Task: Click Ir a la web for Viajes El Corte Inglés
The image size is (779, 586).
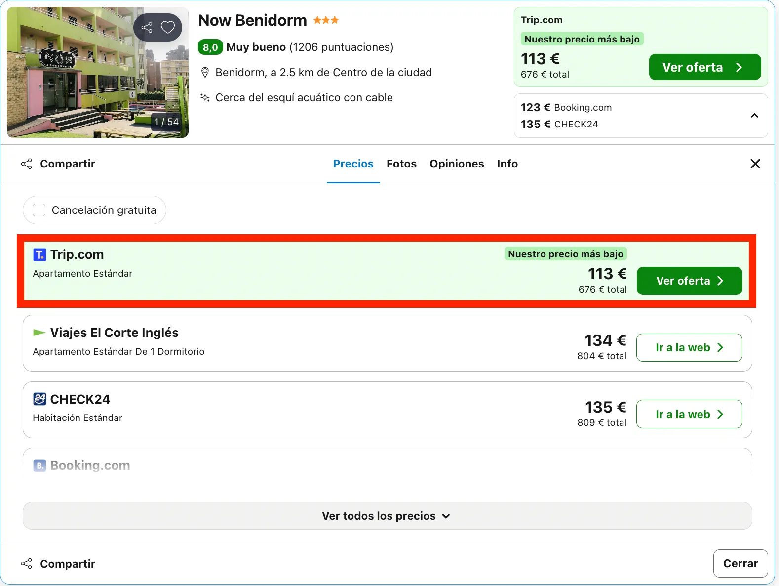Action: pos(690,347)
